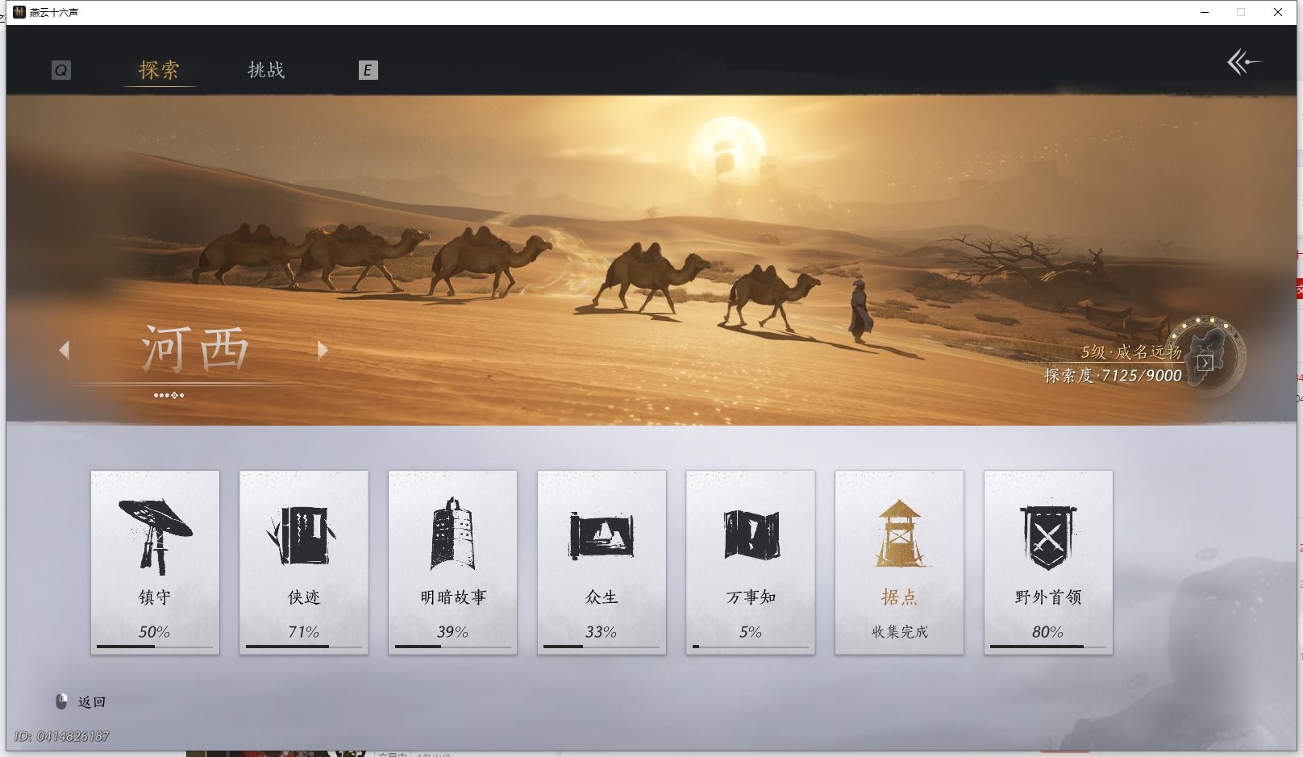Open the 万事知 book icon card

click(x=750, y=532)
